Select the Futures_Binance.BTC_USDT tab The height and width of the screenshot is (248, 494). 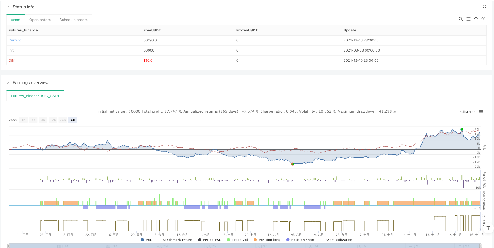coord(35,96)
